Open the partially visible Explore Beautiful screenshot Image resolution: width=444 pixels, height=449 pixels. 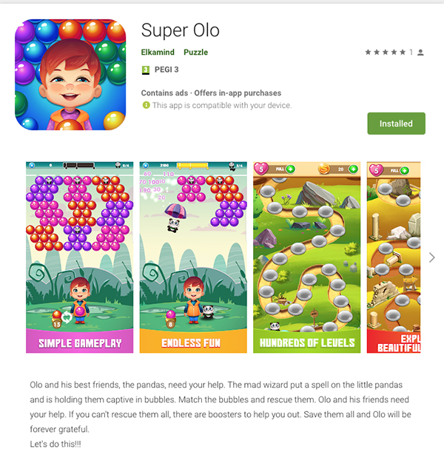click(394, 257)
